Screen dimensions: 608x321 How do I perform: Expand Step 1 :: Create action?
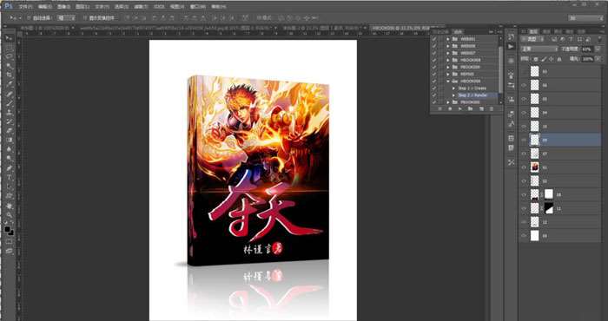pyautogui.click(x=453, y=88)
